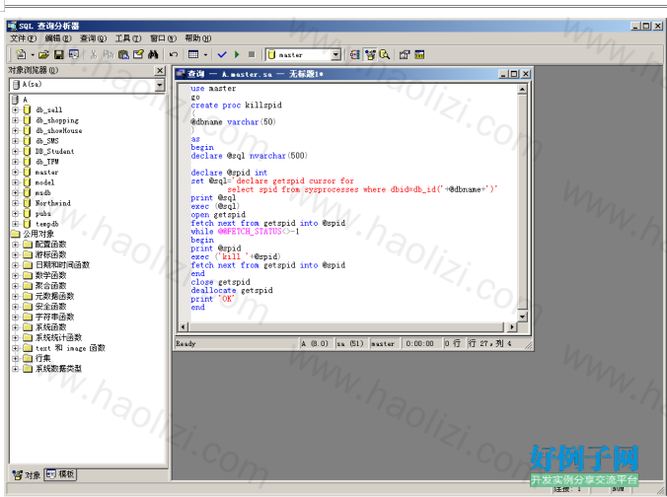The height and width of the screenshot is (497, 667).
Task: Click the Parse Query blue checkmark
Action: (222, 54)
